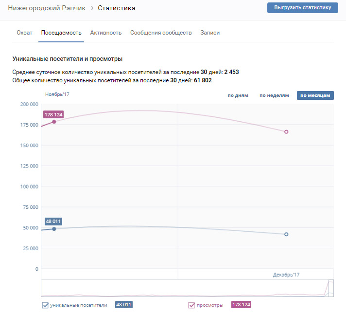Open the "Активность" tab
346x315 pixels.
(105, 33)
